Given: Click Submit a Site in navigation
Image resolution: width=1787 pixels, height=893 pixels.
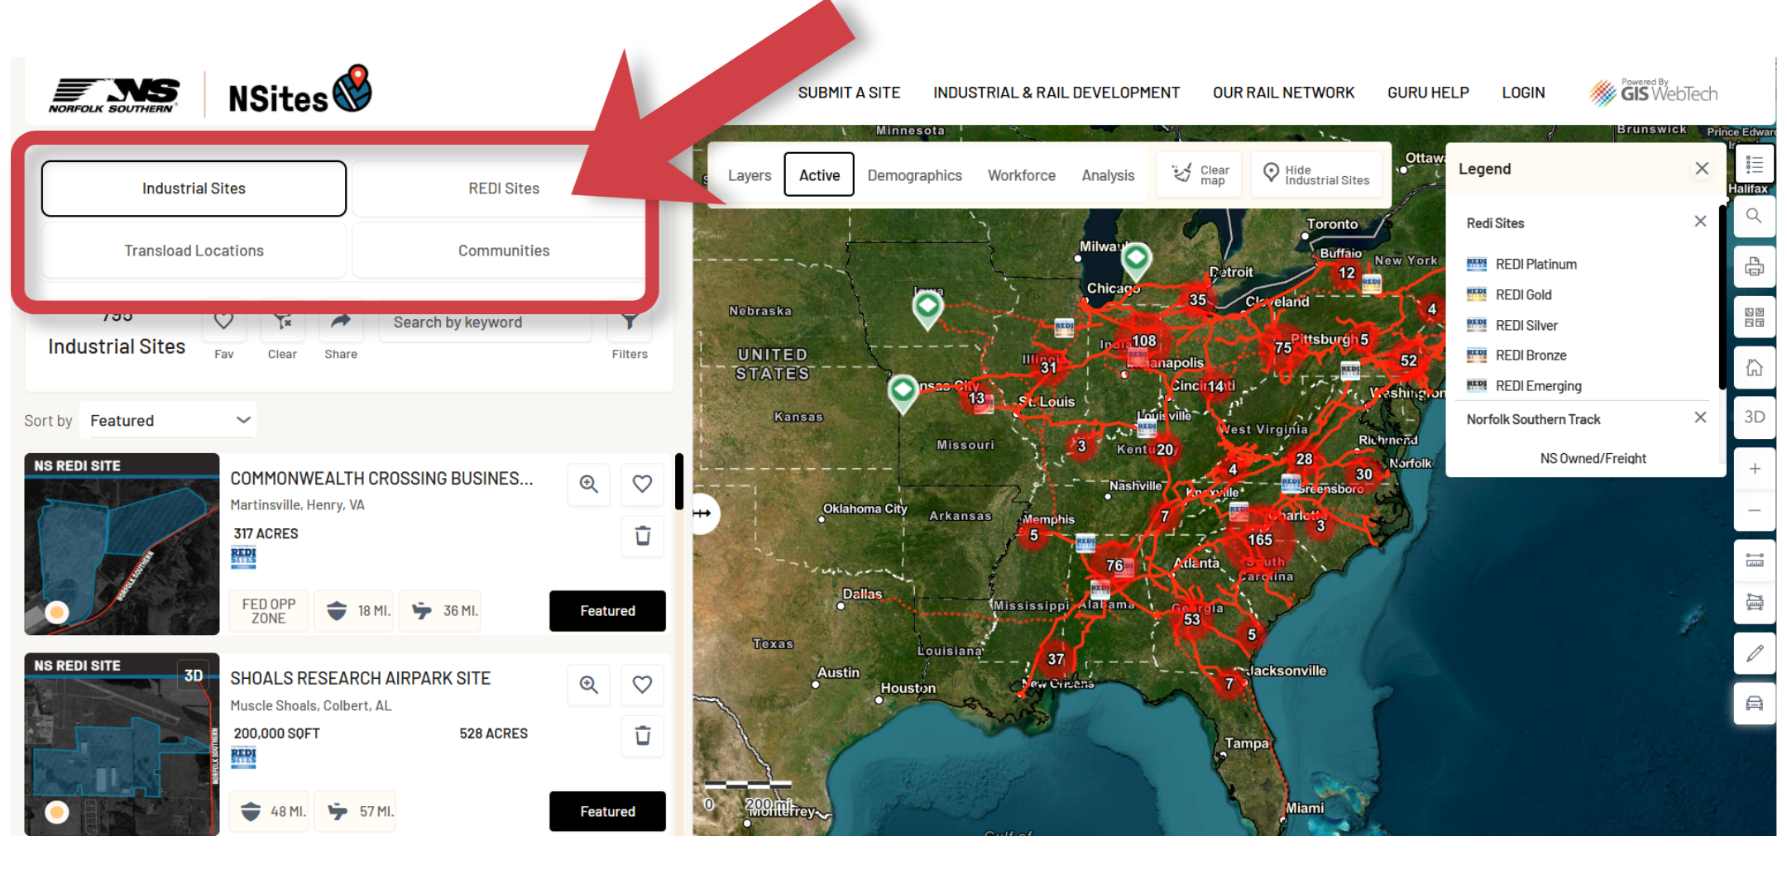Looking at the screenshot, I should (x=849, y=93).
